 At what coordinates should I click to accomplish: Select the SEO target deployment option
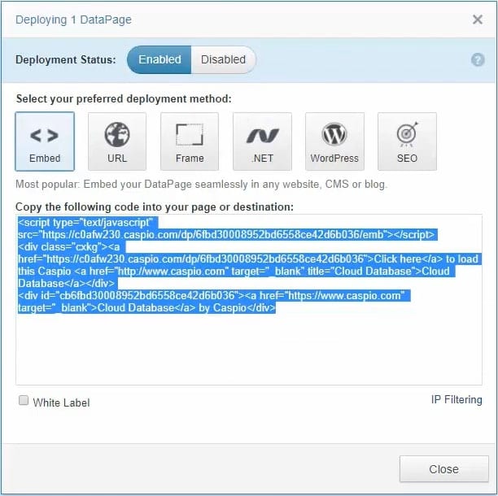point(407,141)
